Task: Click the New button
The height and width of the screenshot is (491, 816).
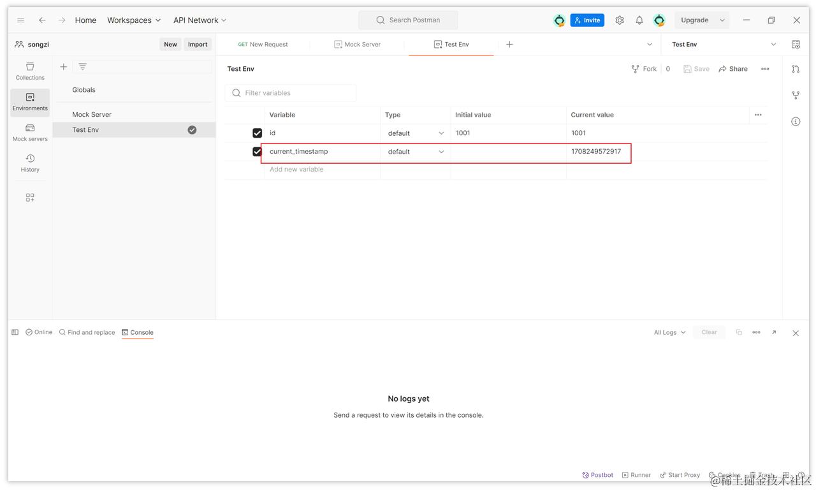Action: coord(170,45)
